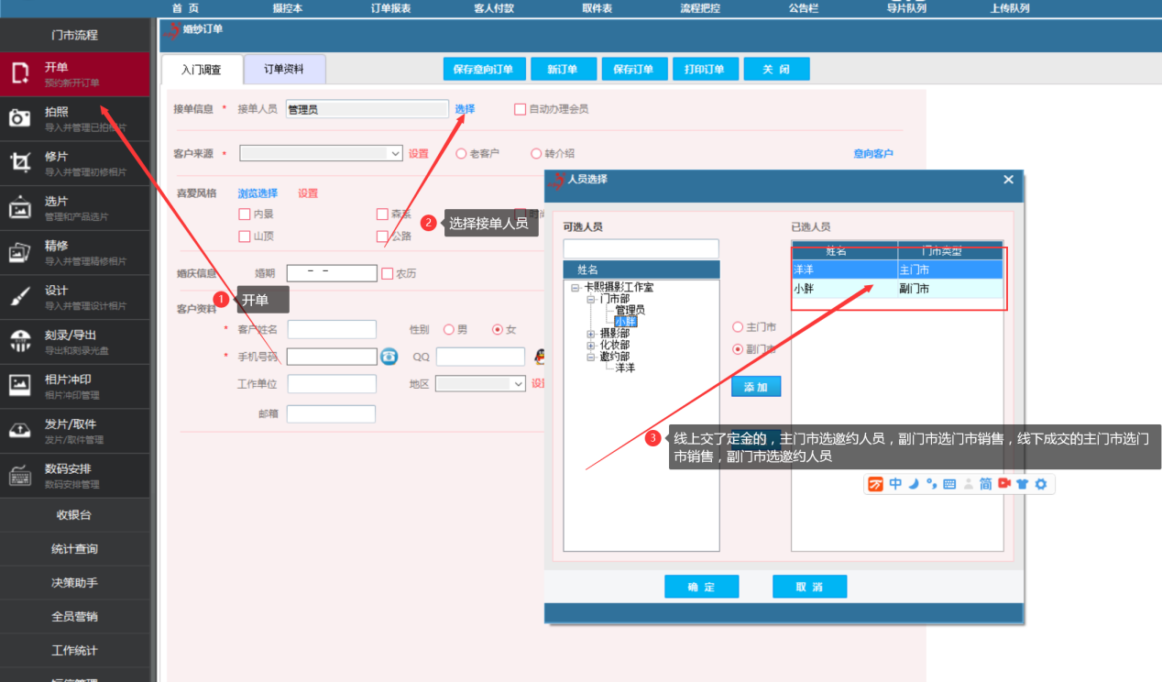The height and width of the screenshot is (682, 1162).
Task: Expand the 摄影部 tree node
Action: [x=591, y=334]
